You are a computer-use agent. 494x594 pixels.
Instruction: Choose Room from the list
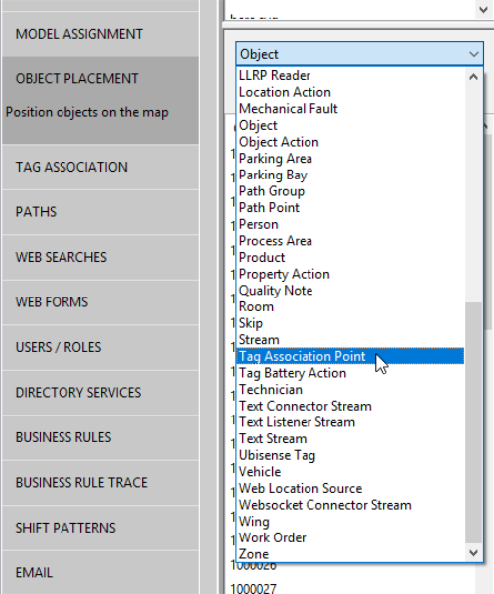(350, 306)
